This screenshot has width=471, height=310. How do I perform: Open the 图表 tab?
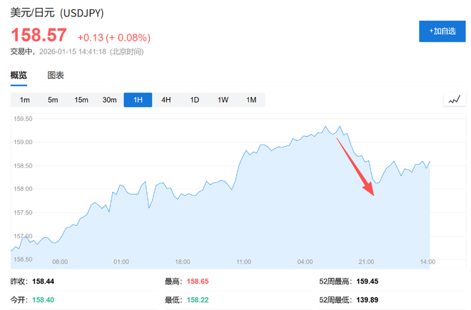click(56, 75)
